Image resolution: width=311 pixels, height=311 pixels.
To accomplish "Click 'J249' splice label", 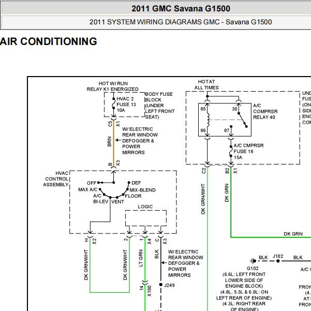I will (169, 285).
